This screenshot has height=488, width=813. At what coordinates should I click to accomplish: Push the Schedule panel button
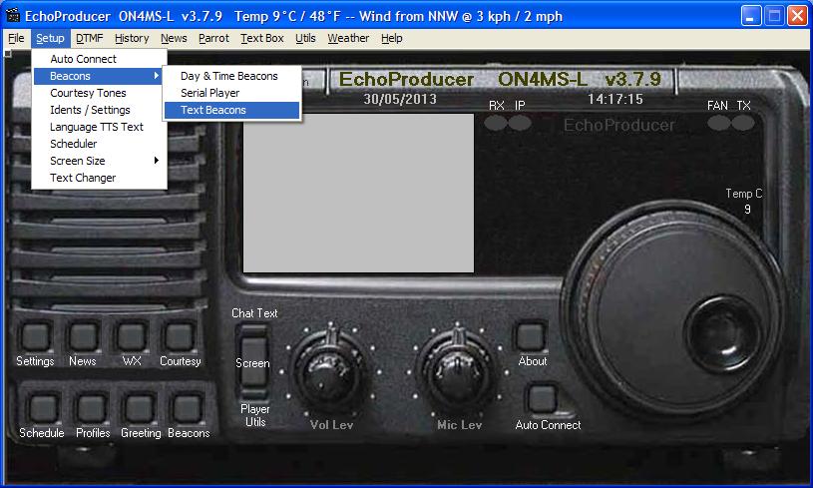pyautogui.click(x=43, y=408)
